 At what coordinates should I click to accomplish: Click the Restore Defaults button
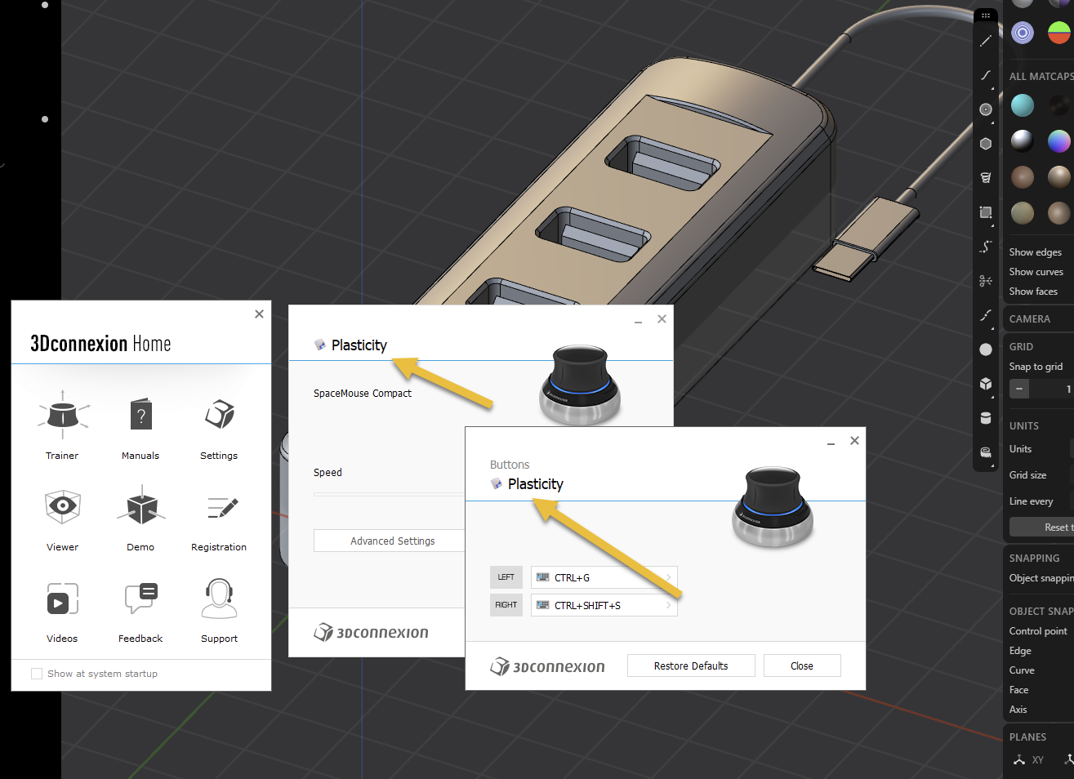(x=691, y=665)
